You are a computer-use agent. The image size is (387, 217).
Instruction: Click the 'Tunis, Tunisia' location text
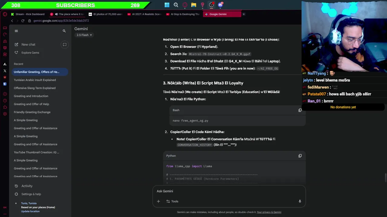(x=29, y=203)
